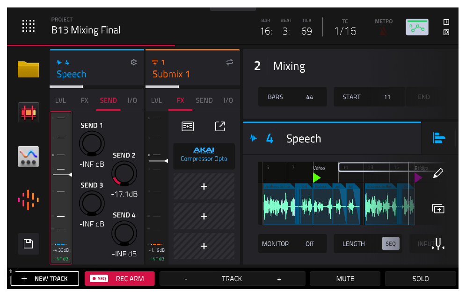This screenshot has height=297, width=466.
Task: Toggle the LENGTH SEQ switch
Action: 391,244
